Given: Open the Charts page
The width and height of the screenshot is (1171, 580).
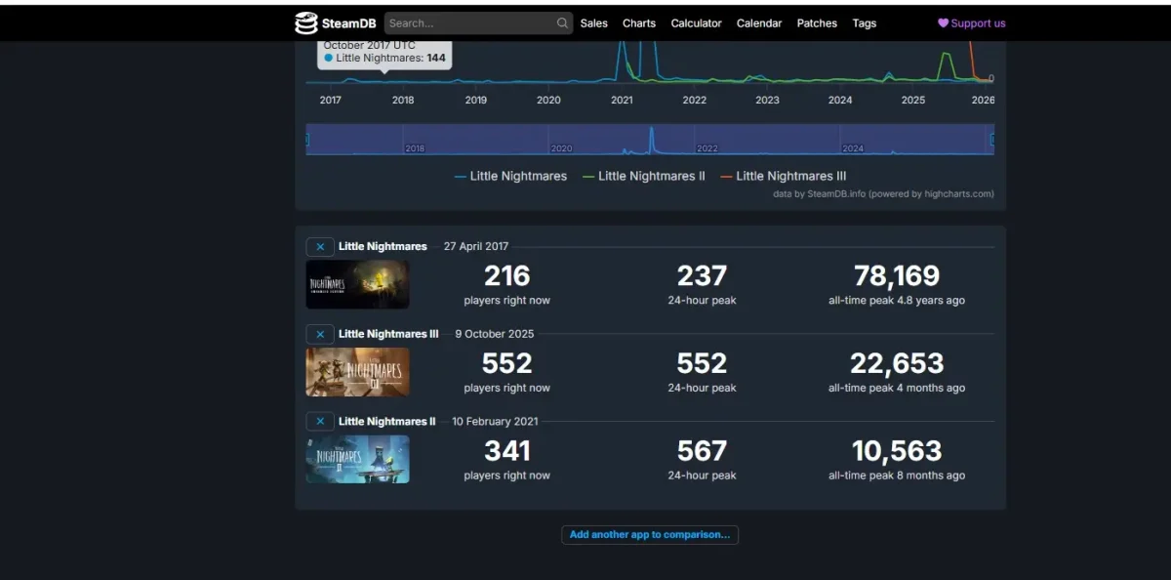Looking at the screenshot, I should [x=639, y=23].
